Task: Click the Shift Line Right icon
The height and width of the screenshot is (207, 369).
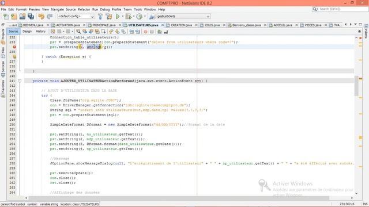Action: 138,32
